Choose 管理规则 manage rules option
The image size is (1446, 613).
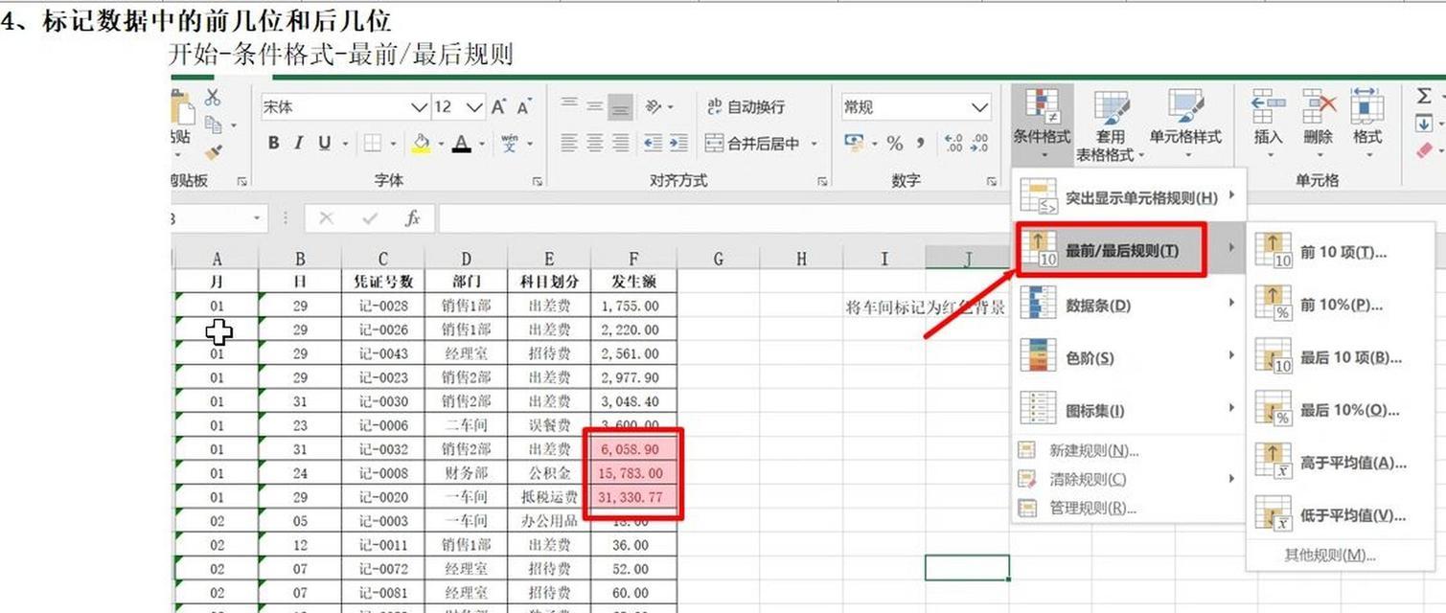(1129, 509)
